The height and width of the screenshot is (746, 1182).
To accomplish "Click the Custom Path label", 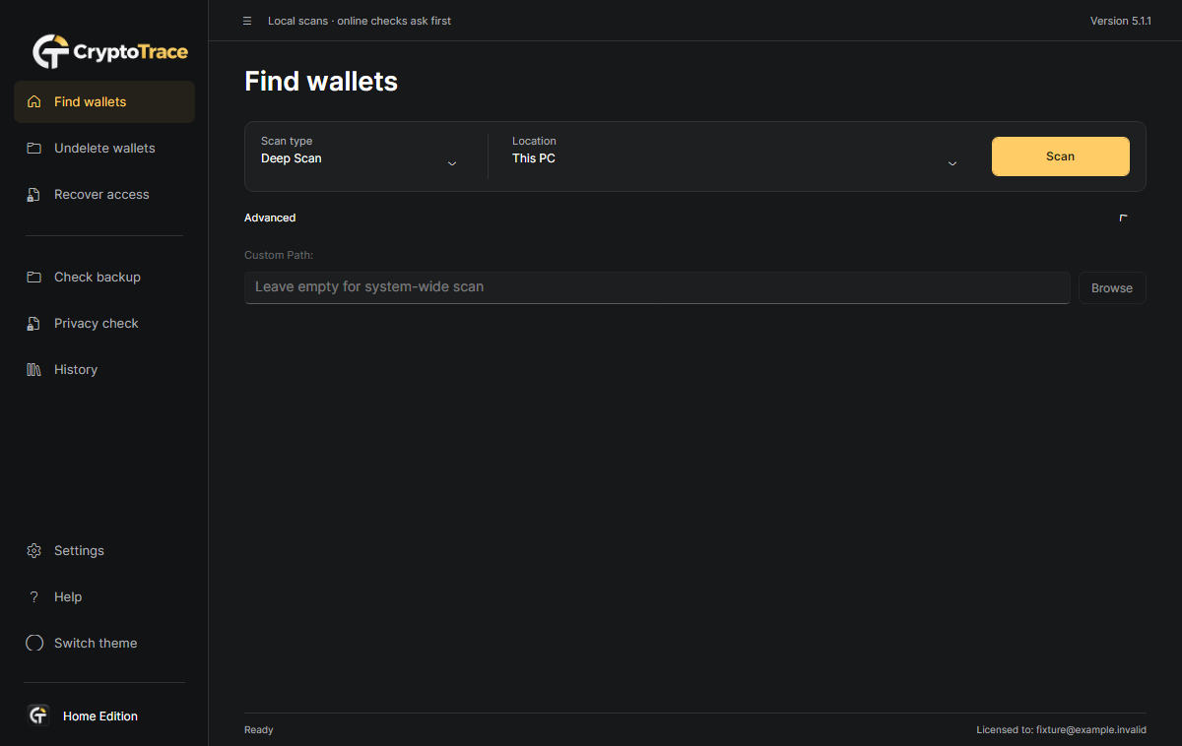I will point(279,255).
